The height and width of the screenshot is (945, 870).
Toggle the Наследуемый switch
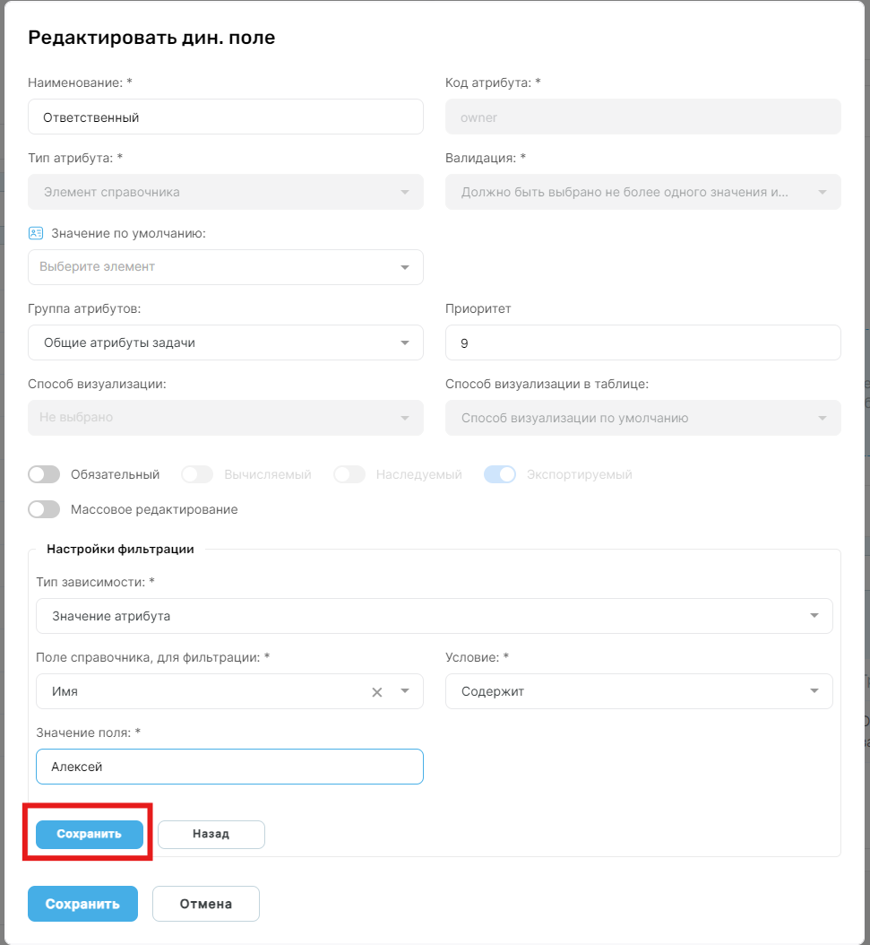[349, 474]
